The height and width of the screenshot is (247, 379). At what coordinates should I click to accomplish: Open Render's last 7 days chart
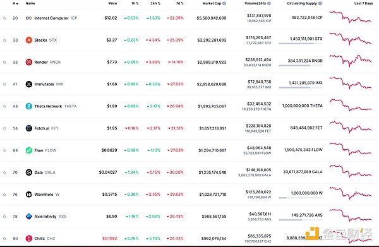pos(351,61)
